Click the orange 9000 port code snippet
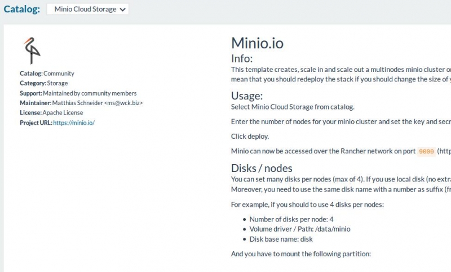 (426, 151)
